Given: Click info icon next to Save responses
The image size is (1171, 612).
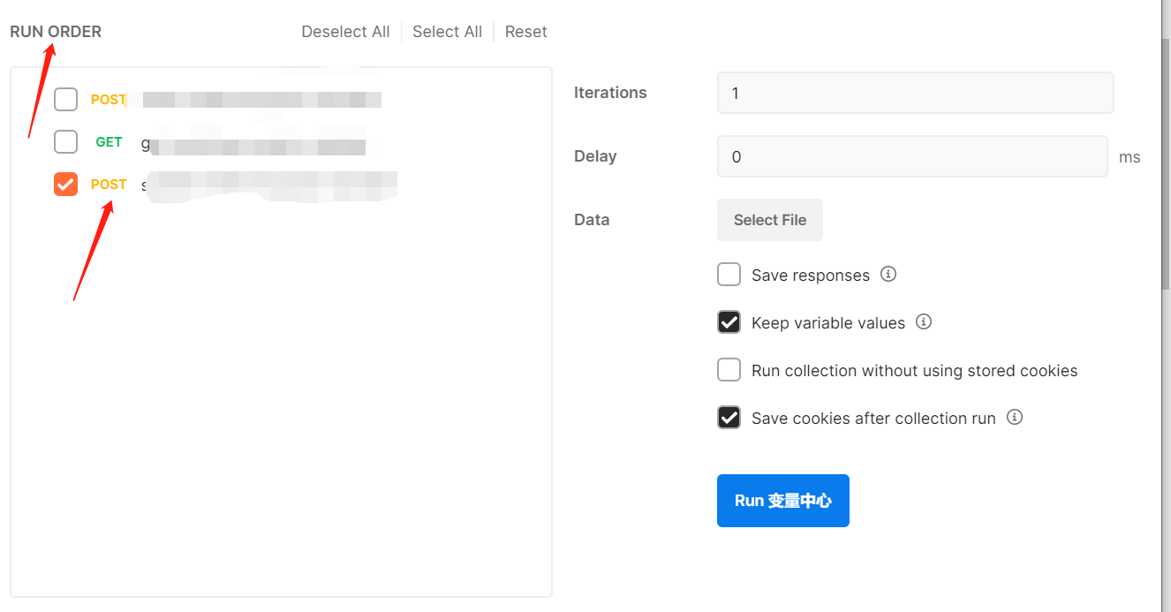Looking at the screenshot, I should click(888, 275).
